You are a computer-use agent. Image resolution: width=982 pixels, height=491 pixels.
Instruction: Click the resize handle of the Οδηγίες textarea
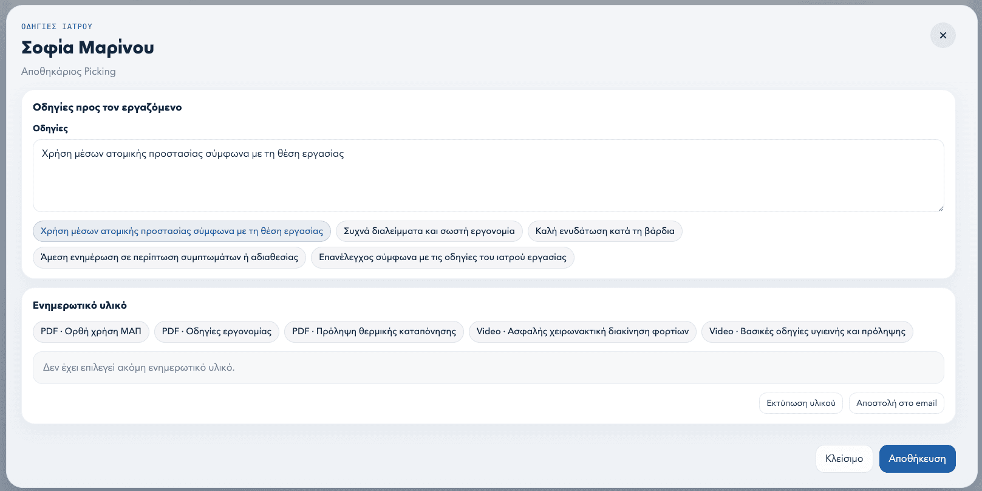tap(940, 208)
